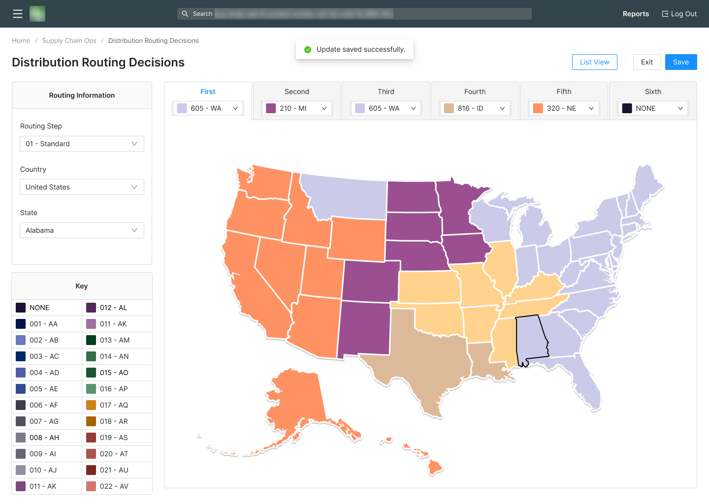Open the Country dropdown
Image resolution: width=709 pixels, height=504 pixels.
pyautogui.click(x=82, y=187)
